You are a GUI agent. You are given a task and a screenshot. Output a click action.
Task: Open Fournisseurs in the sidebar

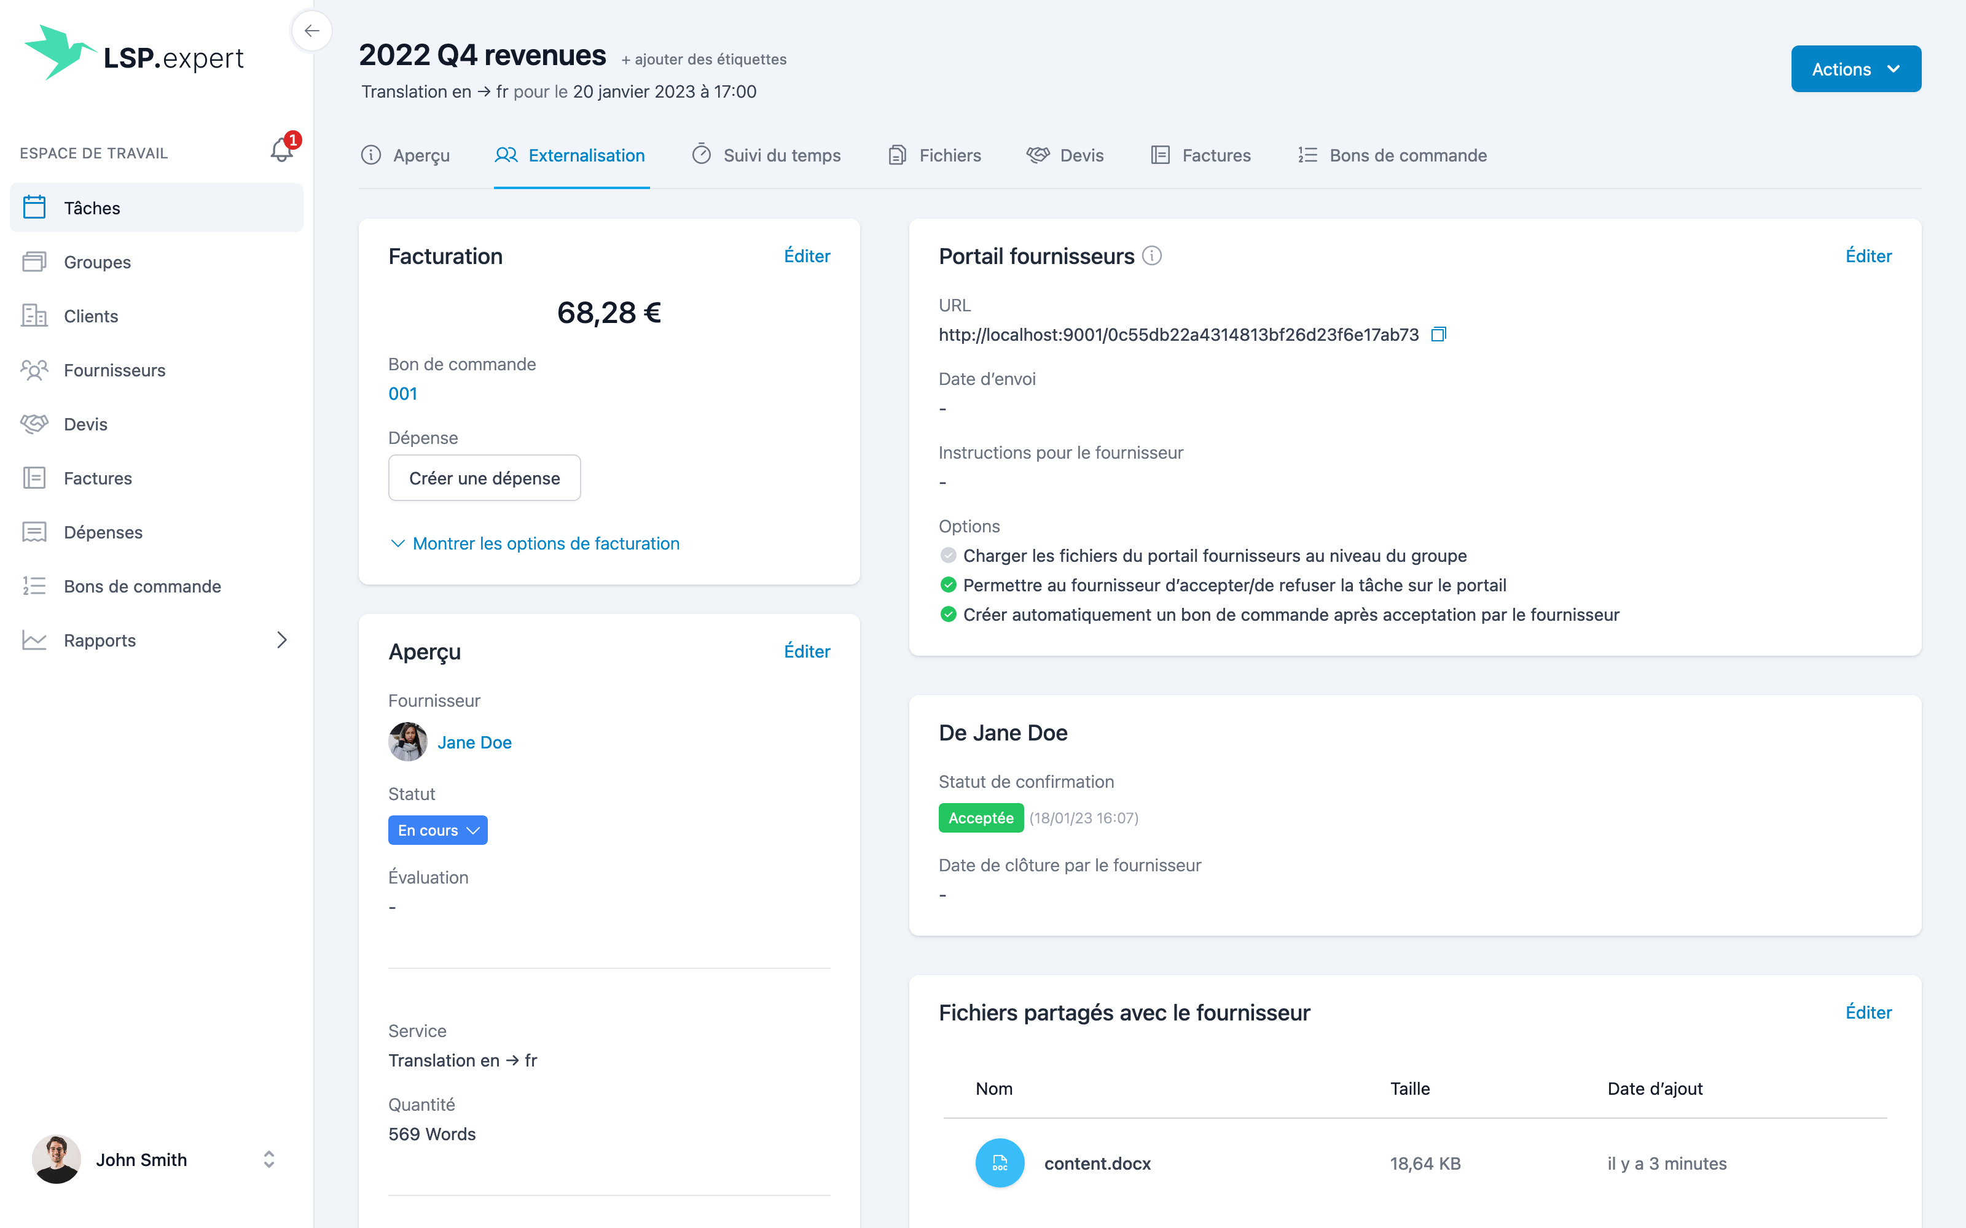pyautogui.click(x=114, y=370)
